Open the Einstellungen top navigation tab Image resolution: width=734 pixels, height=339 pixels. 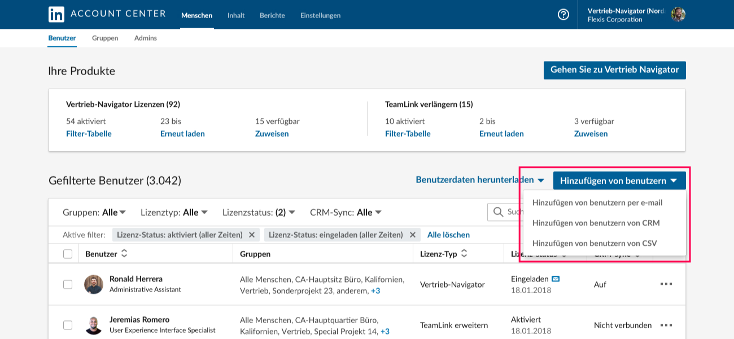(x=320, y=15)
